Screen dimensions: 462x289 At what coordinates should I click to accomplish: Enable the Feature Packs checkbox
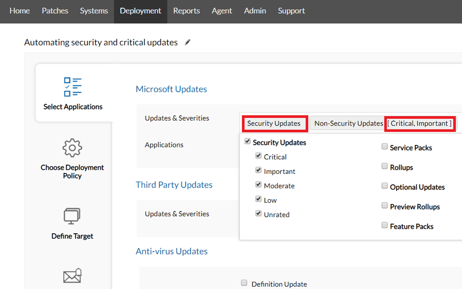[384, 225]
